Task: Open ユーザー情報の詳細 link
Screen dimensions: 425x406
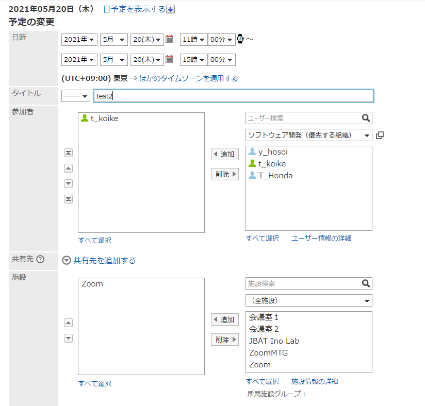Action: click(321, 238)
